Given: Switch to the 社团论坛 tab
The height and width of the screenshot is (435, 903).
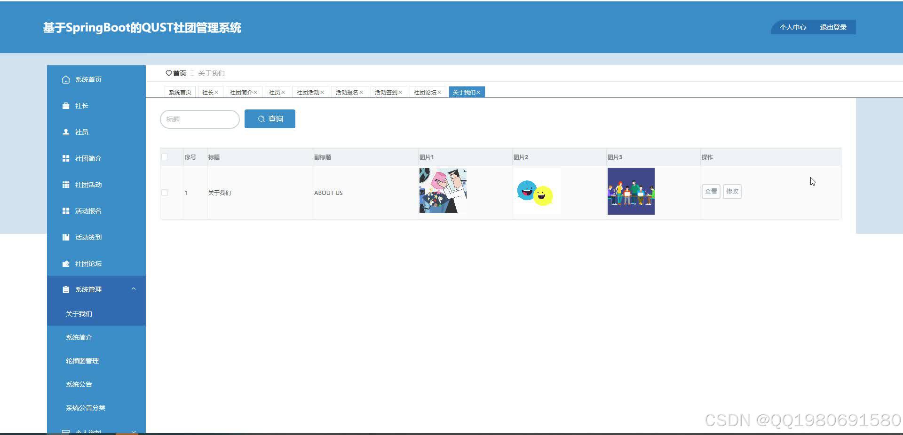Looking at the screenshot, I should pyautogui.click(x=425, y=92).
